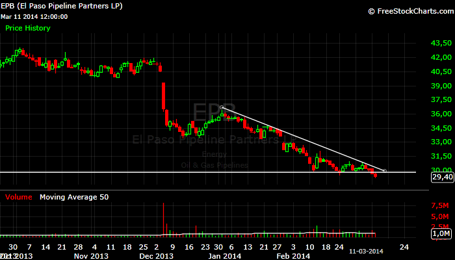Click the 39,00 price axis label
Viewport: 455px width, 260px height.
click(441, 86)
